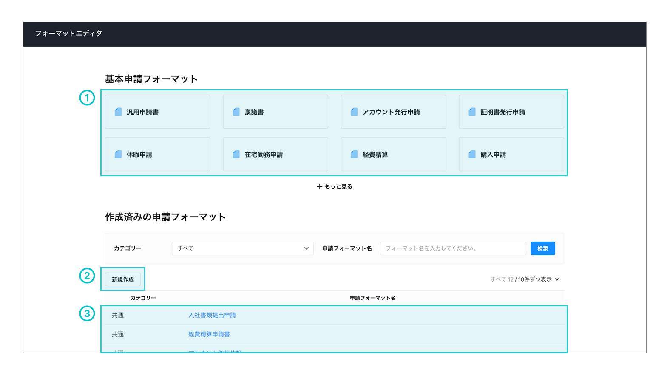
Task: Click the chevron of the category select
Action: pyautogui.click(x=306, y=248)
